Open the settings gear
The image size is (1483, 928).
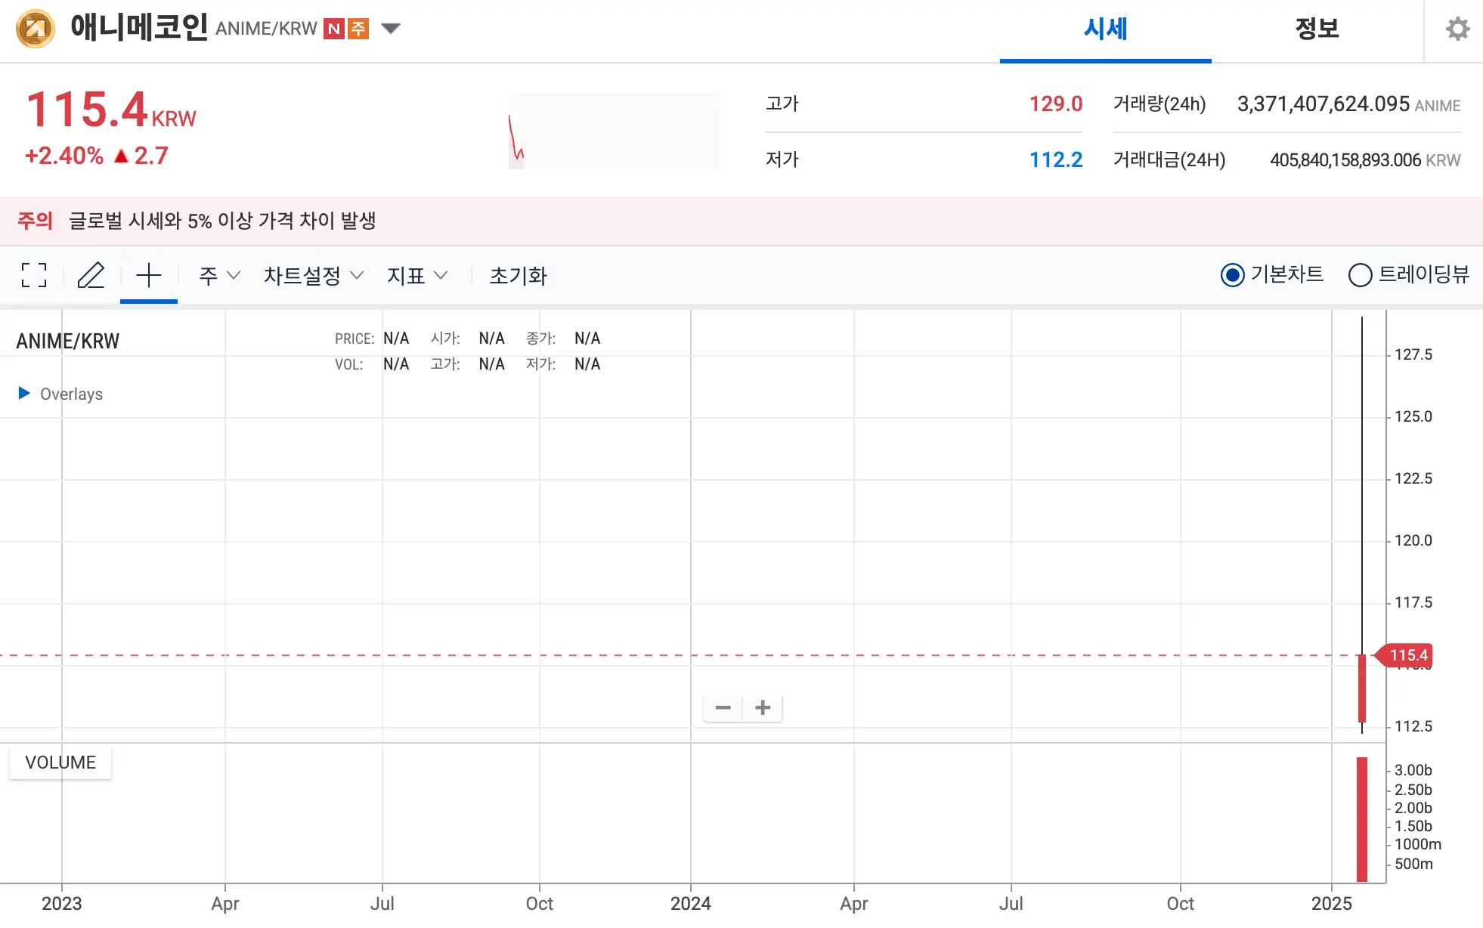[1458, 29]
